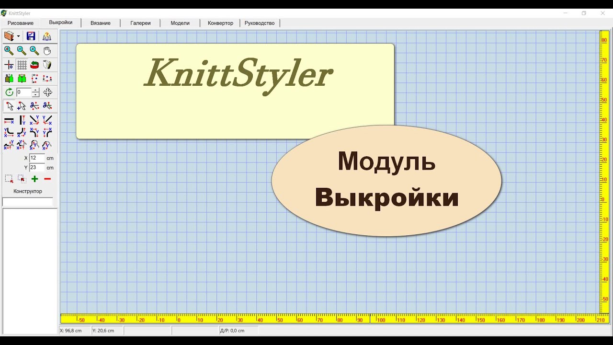Image resolution: width=613 pixels, height=345 pixels.
Task: Switch to the Руководство tab
Action: tap(260, 23)
